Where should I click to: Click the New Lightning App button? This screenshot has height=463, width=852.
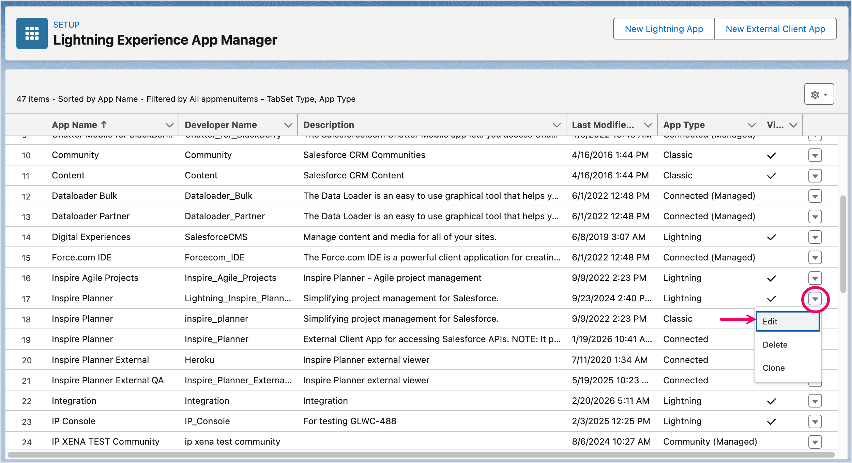664,29
